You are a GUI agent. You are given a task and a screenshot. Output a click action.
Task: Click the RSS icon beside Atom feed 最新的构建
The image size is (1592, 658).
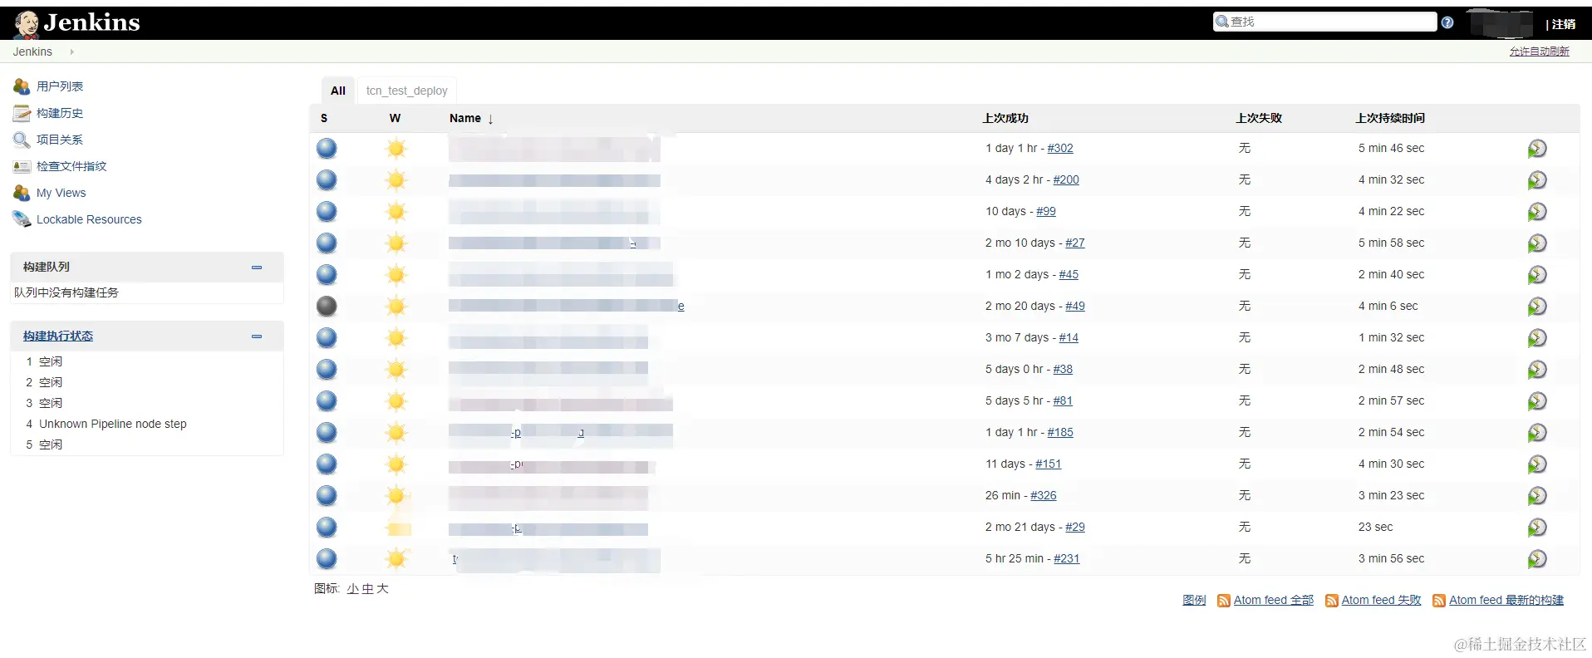tap(1439, 601)
